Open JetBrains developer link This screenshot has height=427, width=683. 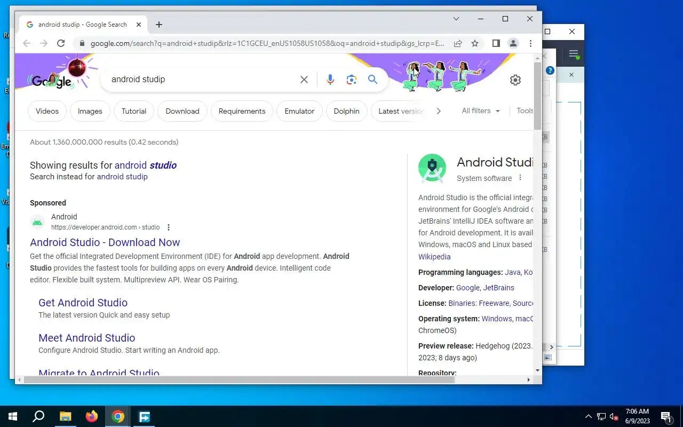click(499, 288)
